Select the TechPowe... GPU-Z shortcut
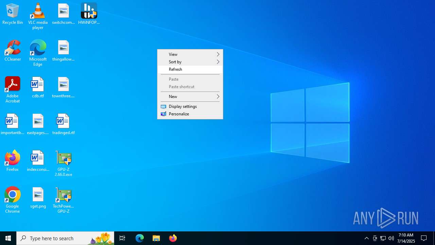Image resolution: width=435 pixels, height=245 pixels. click(x=64, y=200)
